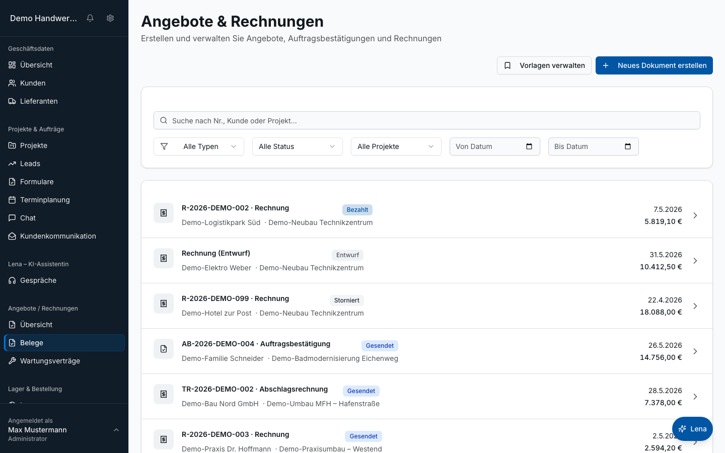Screen dimensions: 725x453
Task: Open the Alle Status dropdown
Action: 298,146
